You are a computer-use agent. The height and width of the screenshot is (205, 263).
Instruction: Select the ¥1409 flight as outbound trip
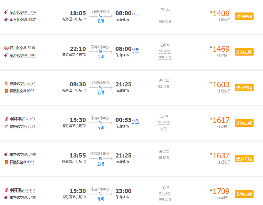click(x=244, y=16)
